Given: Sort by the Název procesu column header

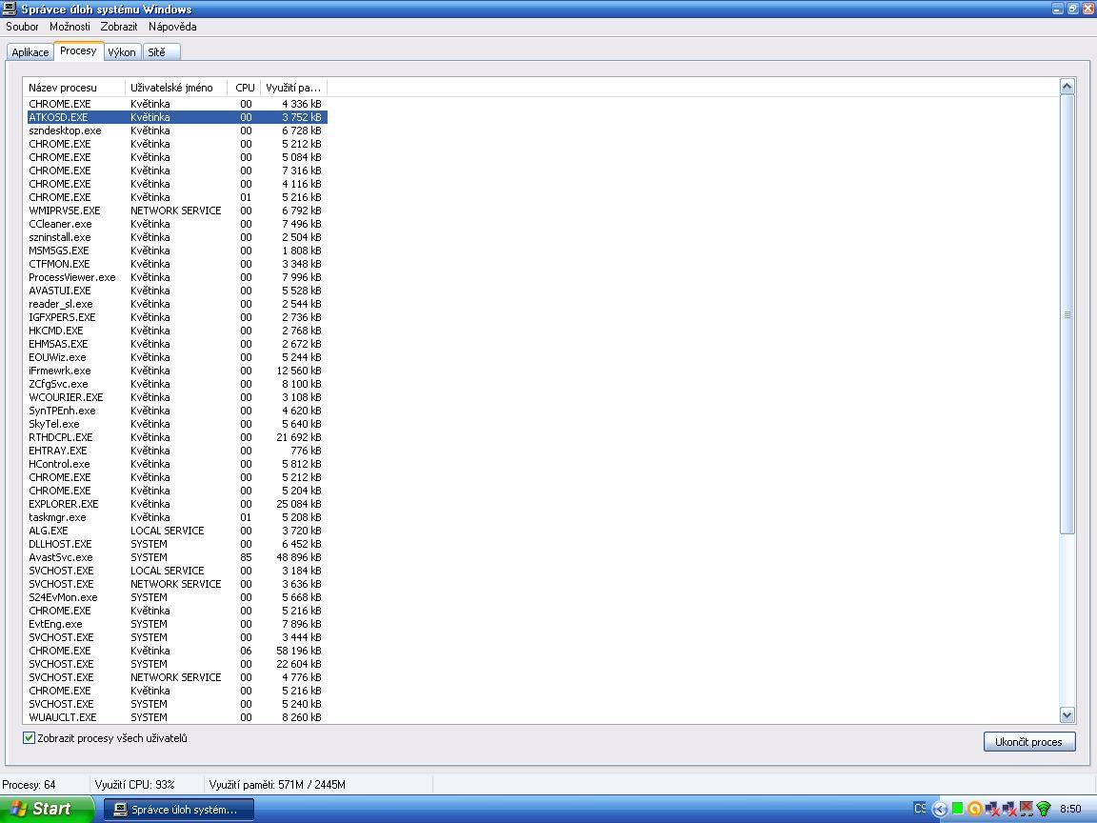Looking at the screenshot, I should point(73,88).
